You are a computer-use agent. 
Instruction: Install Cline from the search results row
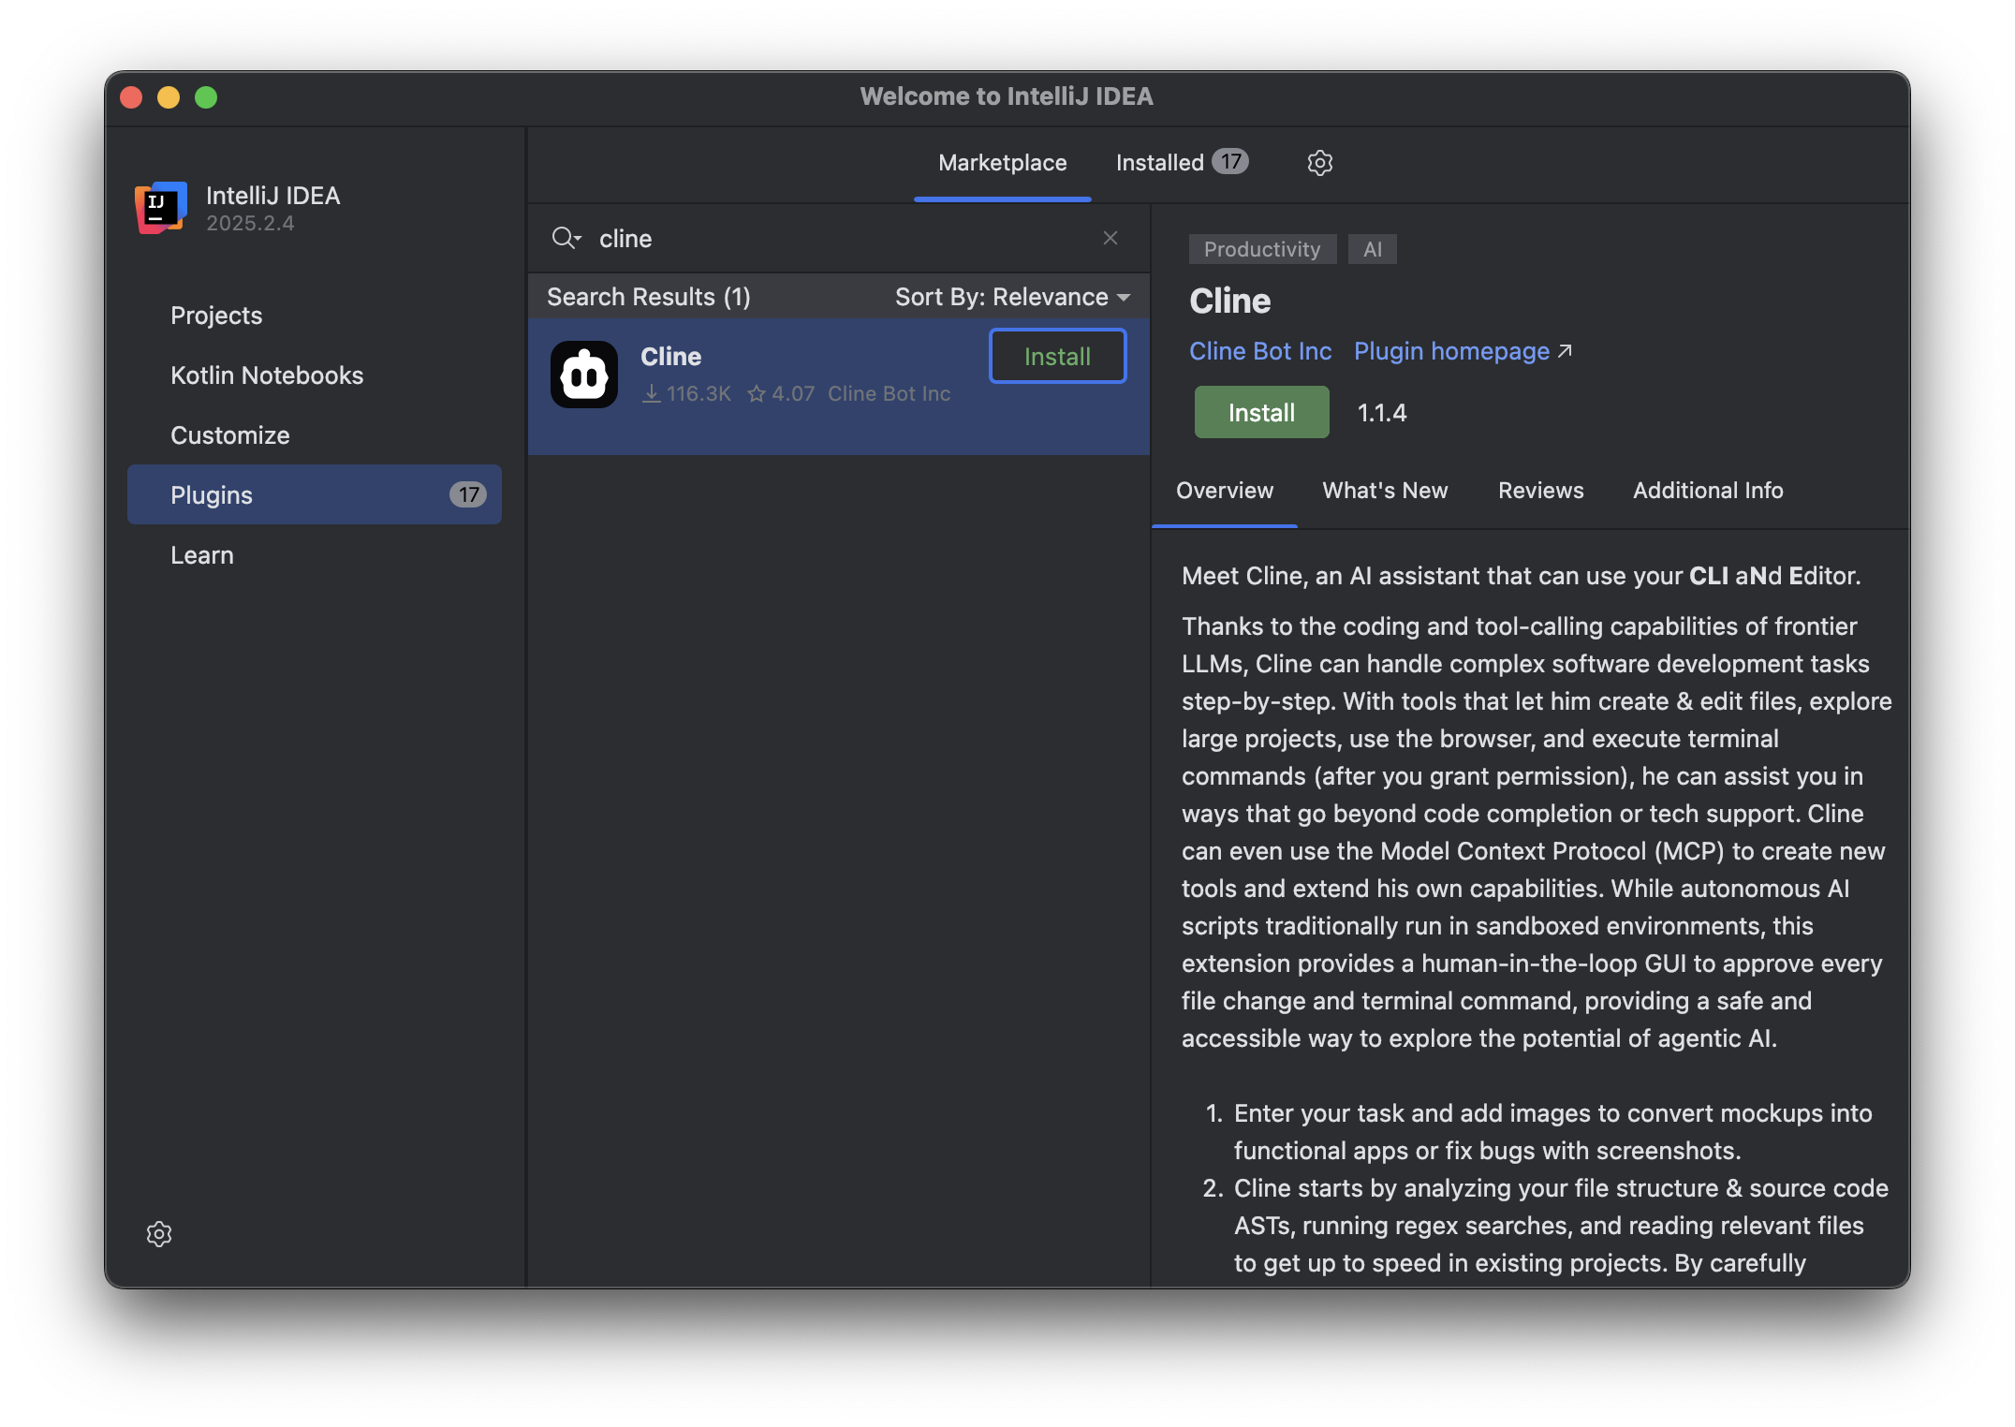[1057, 356]
